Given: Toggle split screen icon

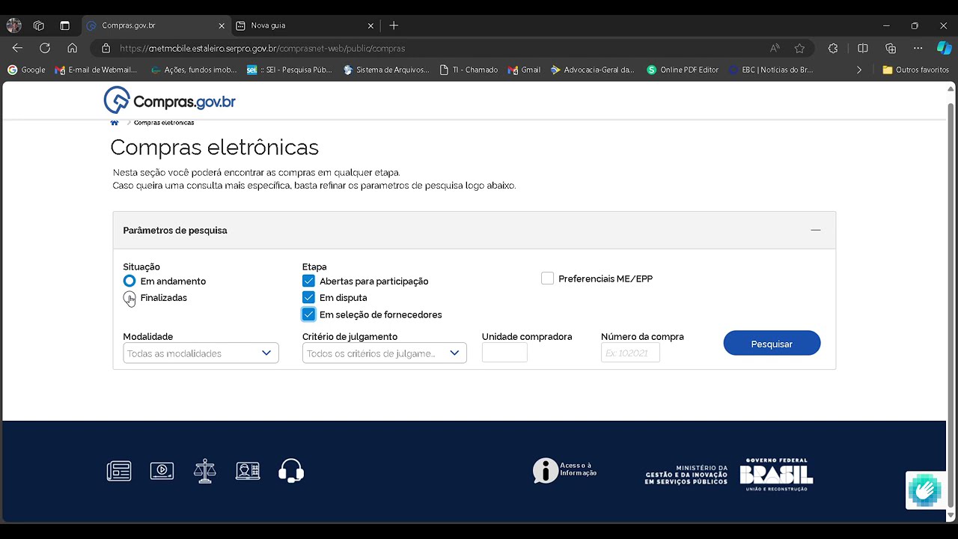Looking at the screenshot, I should coord(862,48).
